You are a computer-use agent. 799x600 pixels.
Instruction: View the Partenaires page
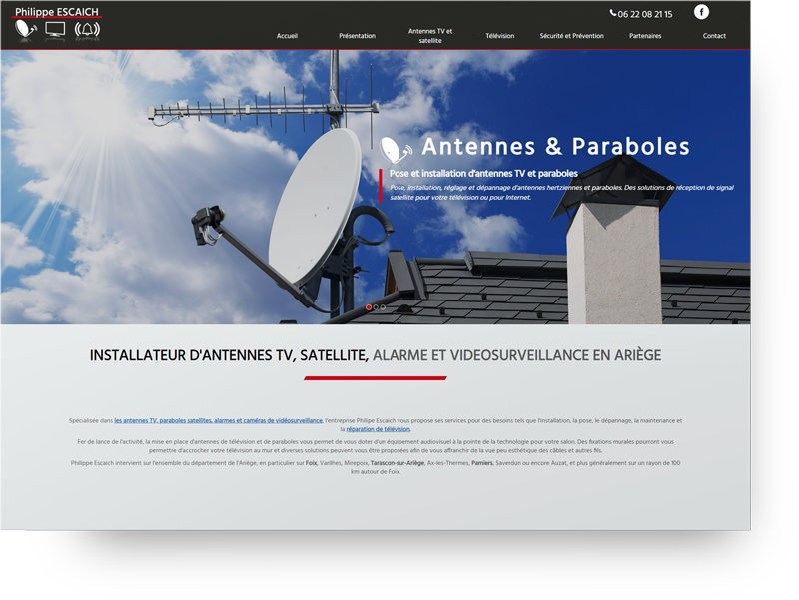pyautogui.click(x=646, y=35)
